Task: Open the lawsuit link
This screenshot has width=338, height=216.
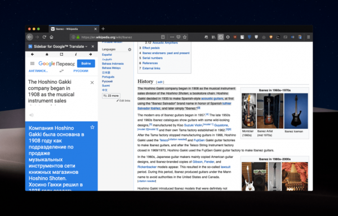Action: [x=225, y=167]
